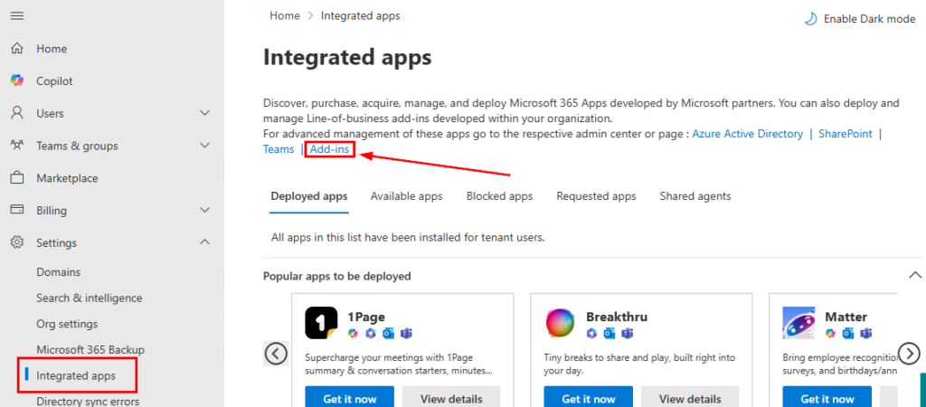This screenshot has width=926, height=407.
Task: Collapse Popular apps to be deployed section
Action: coord(913,276)
